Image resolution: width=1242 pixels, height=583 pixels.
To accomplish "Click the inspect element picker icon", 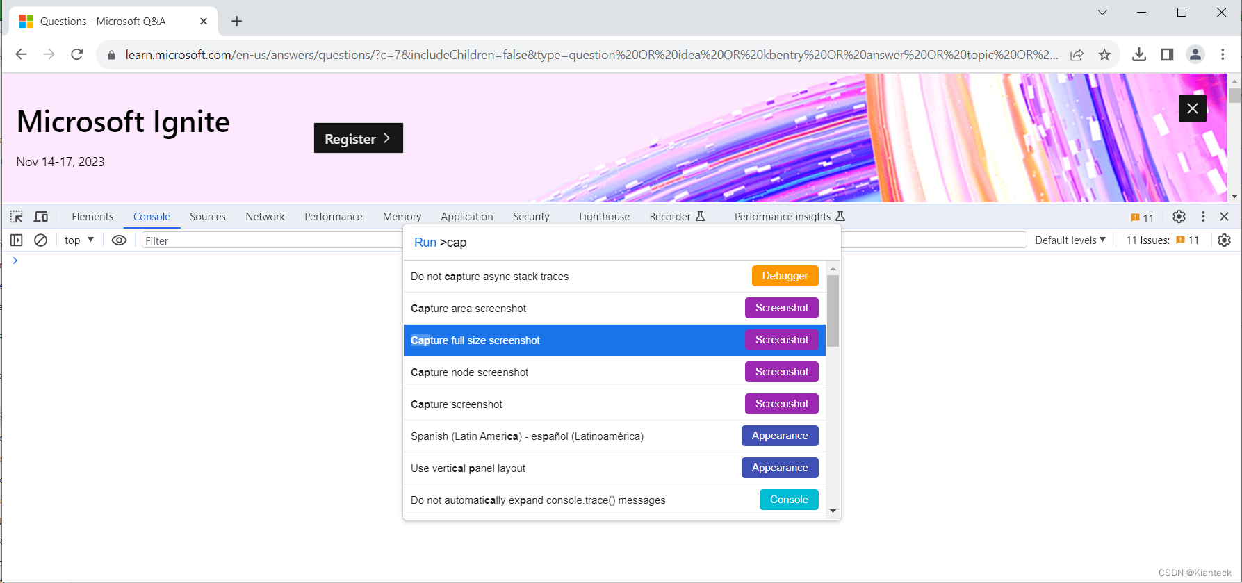I will click(17, 217).
